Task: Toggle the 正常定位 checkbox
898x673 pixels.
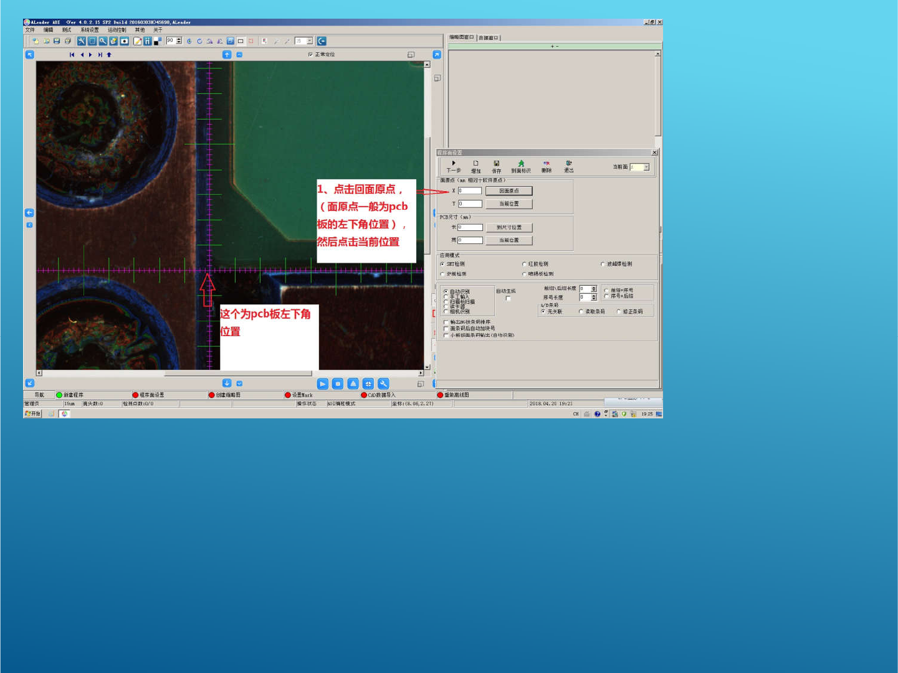Action: tap(310, 55)
